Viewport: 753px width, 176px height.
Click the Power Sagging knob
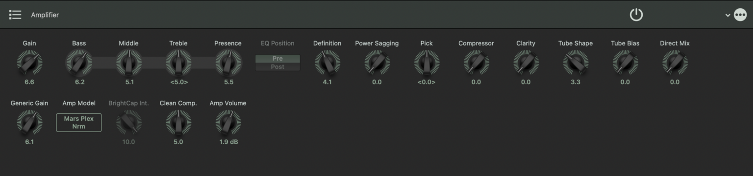(x=377, y=63)
